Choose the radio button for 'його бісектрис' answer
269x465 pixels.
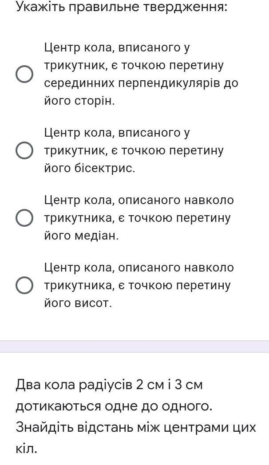[24, 150]
